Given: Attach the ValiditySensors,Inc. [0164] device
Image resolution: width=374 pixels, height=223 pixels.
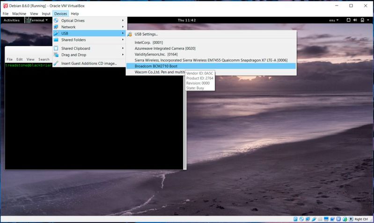Looking at the screenshot, I should [211, 54].
